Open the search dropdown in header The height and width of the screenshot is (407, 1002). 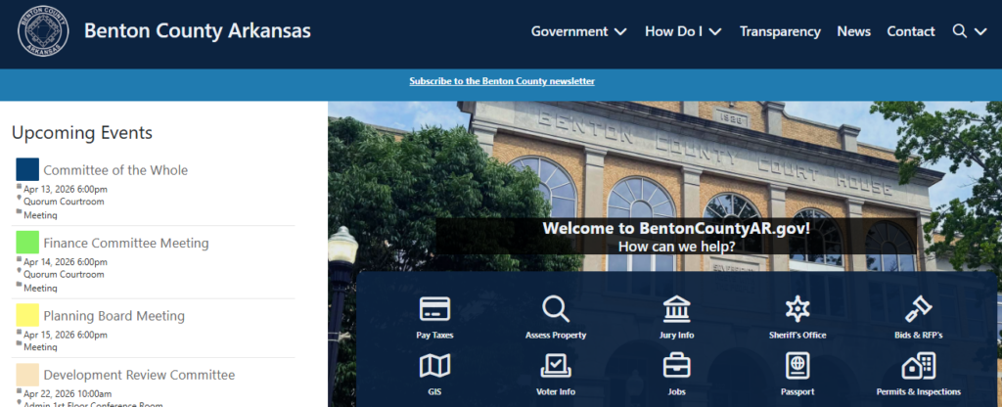point(969,31)
